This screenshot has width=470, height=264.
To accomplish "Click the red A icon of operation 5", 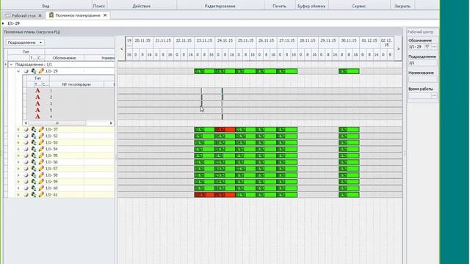I will (37, 110).
